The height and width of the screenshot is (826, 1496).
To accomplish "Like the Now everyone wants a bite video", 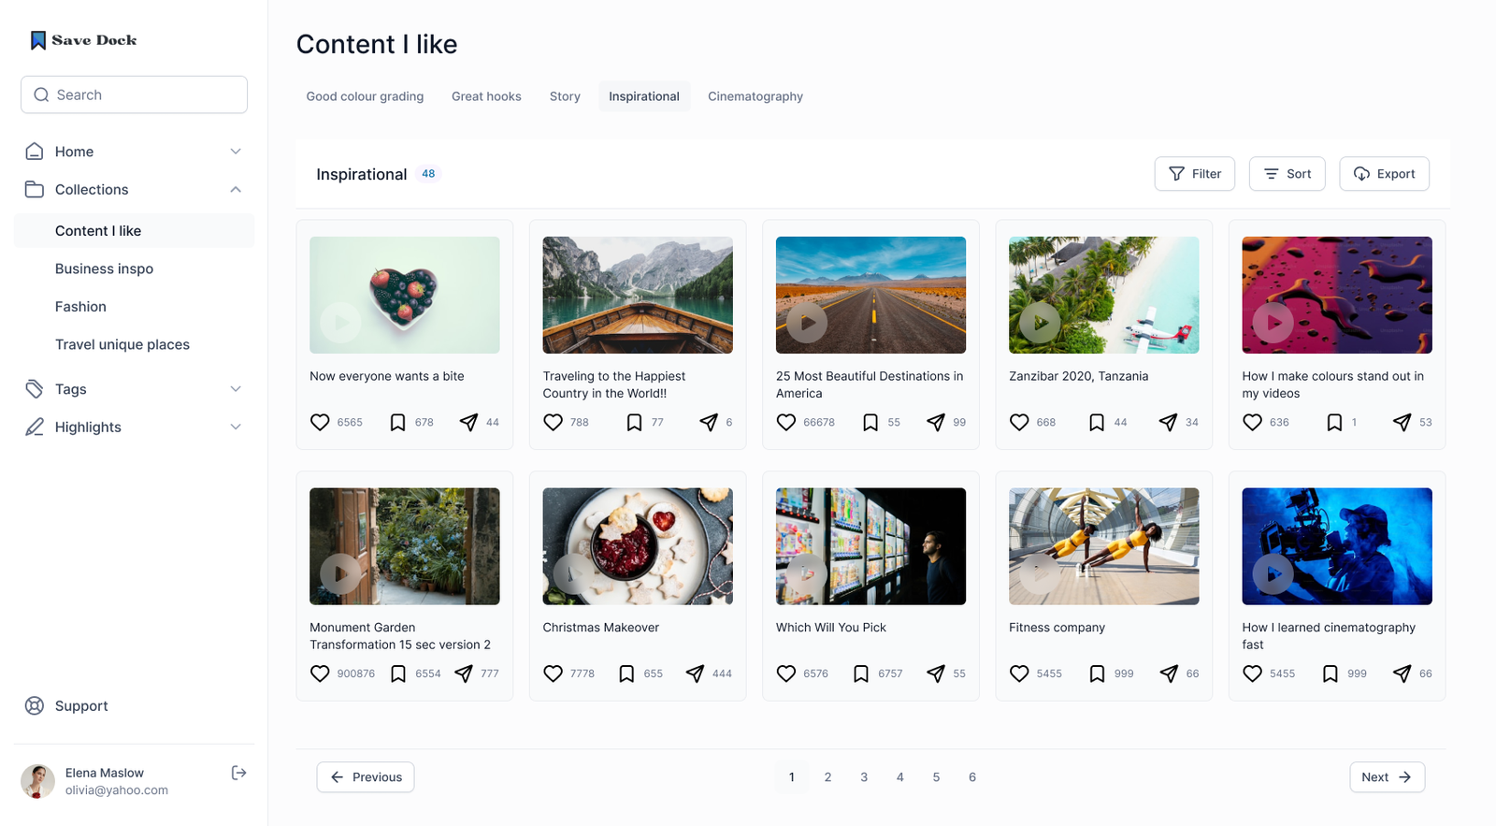I will pyautogui.click(x=320, y=423).
